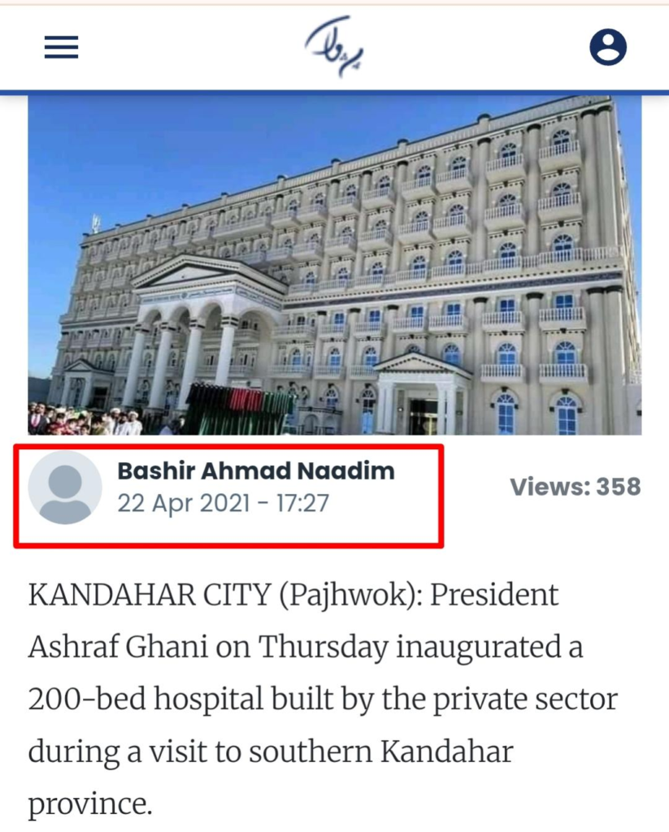Tap the Pajhwok calligraphy logo

pos(336,46)
